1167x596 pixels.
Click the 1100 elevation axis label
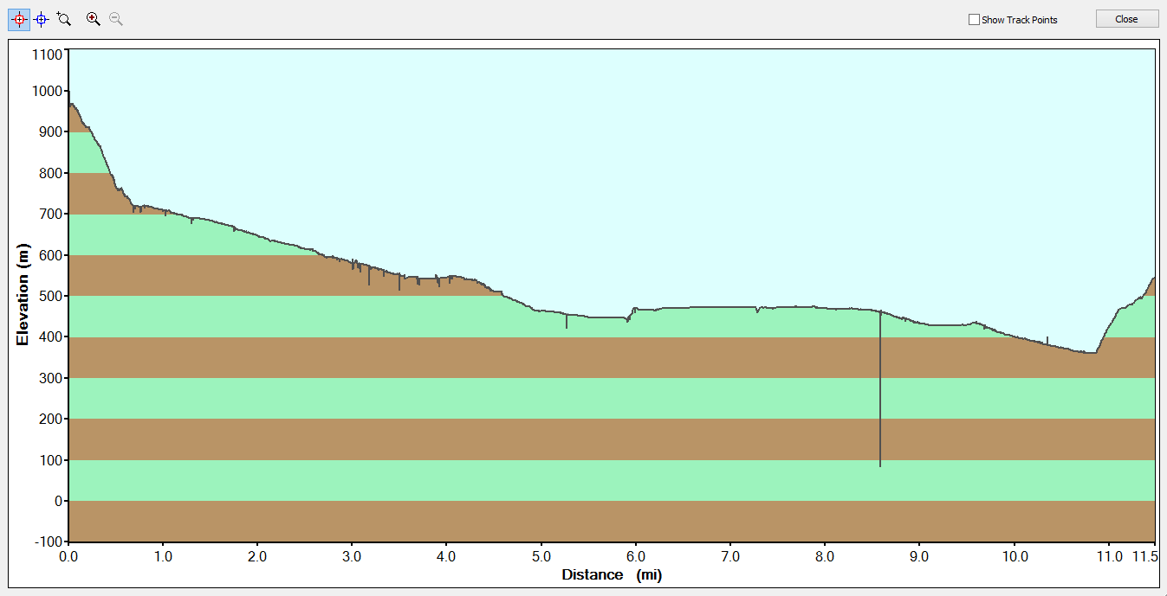pos(47,54)
